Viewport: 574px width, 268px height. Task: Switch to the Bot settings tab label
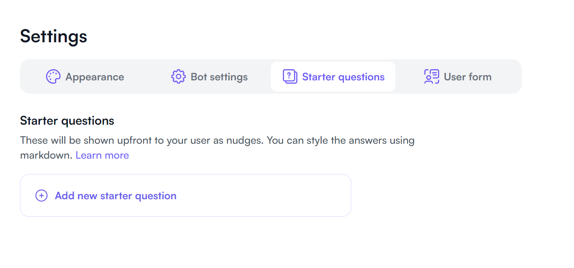point(219,77)
